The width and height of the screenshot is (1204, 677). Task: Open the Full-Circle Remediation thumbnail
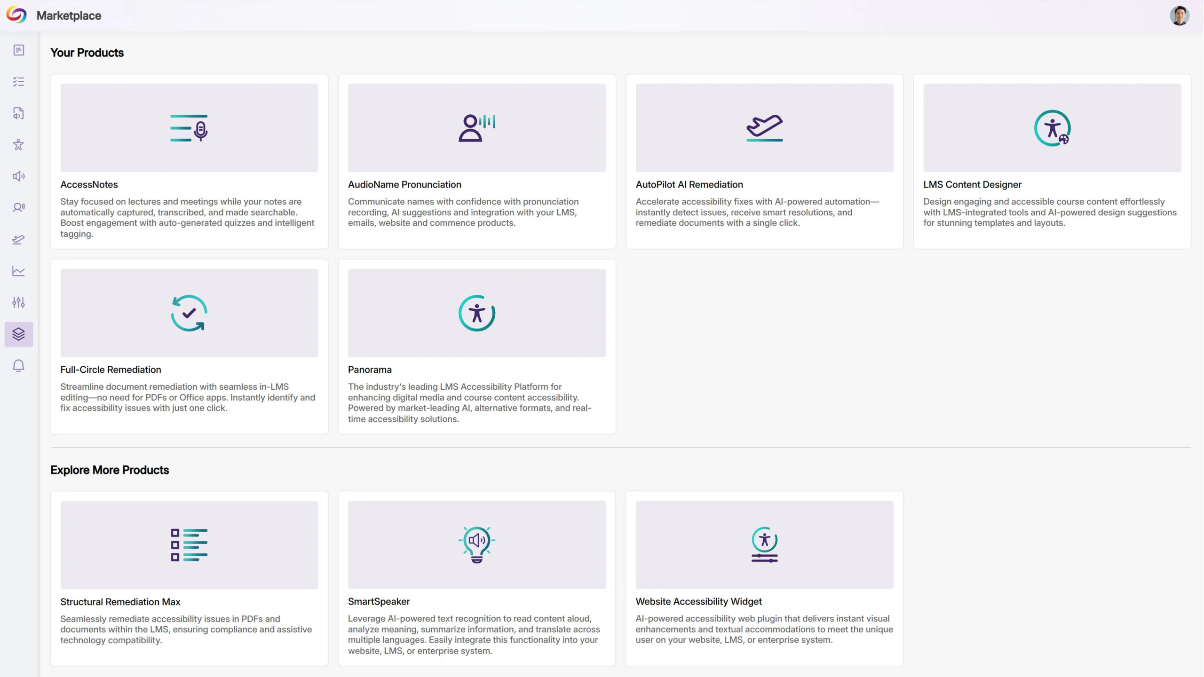(x=189, y=313)
